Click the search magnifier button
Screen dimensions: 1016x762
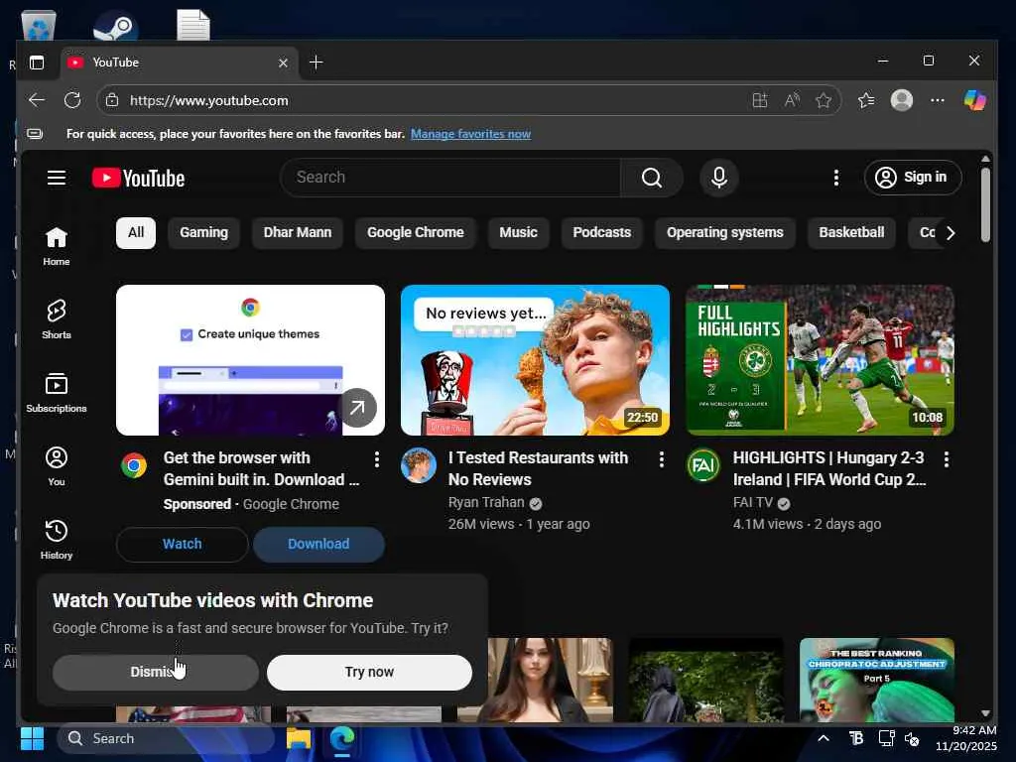pos(651,178)
